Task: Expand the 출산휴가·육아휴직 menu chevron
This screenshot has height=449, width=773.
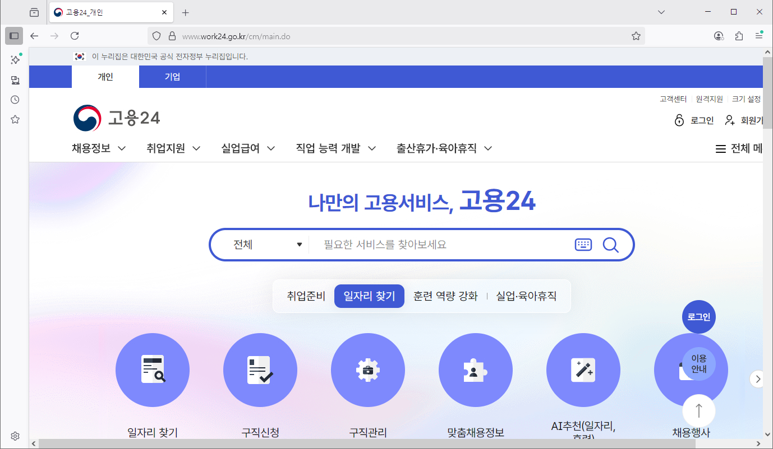Action: [x=487, y=148]
